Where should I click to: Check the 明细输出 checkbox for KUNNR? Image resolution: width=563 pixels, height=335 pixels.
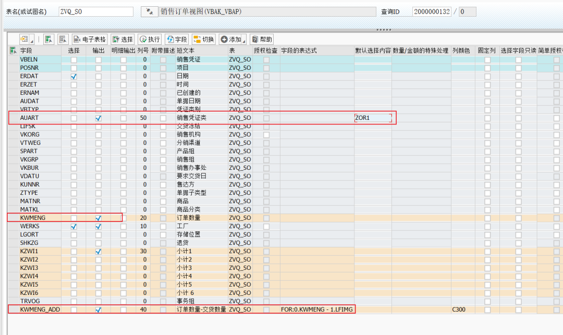[x=123, y=185]
